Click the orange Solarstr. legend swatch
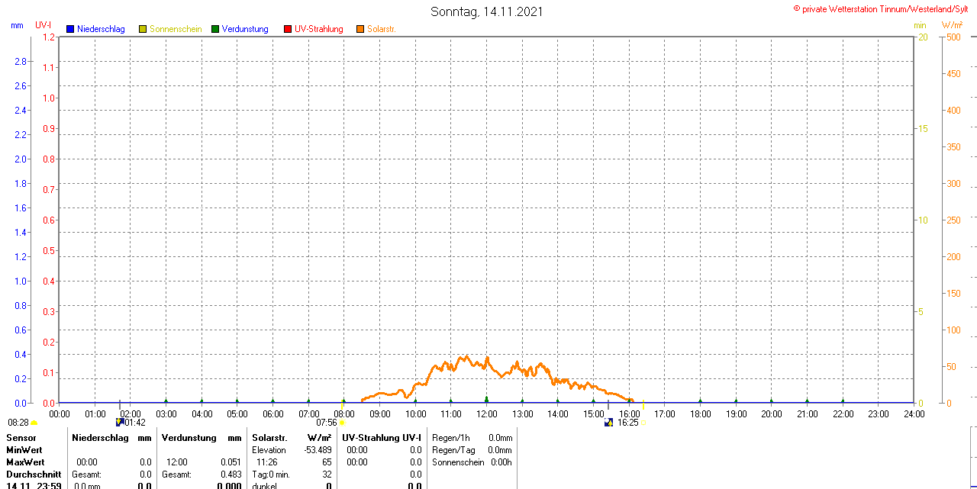 tap(360, 29)
